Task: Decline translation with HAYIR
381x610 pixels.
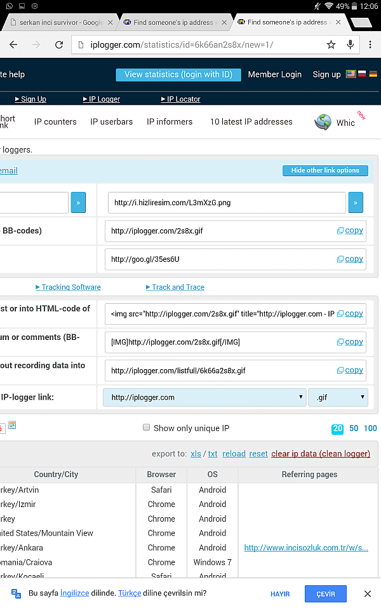Action: pyautogui.click(x=280, y=594)
